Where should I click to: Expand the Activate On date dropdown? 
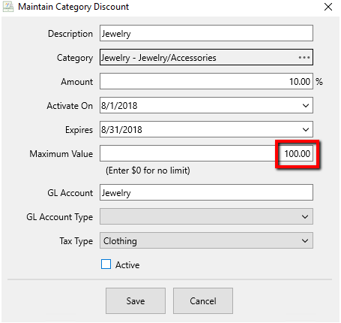pos(306,106)
